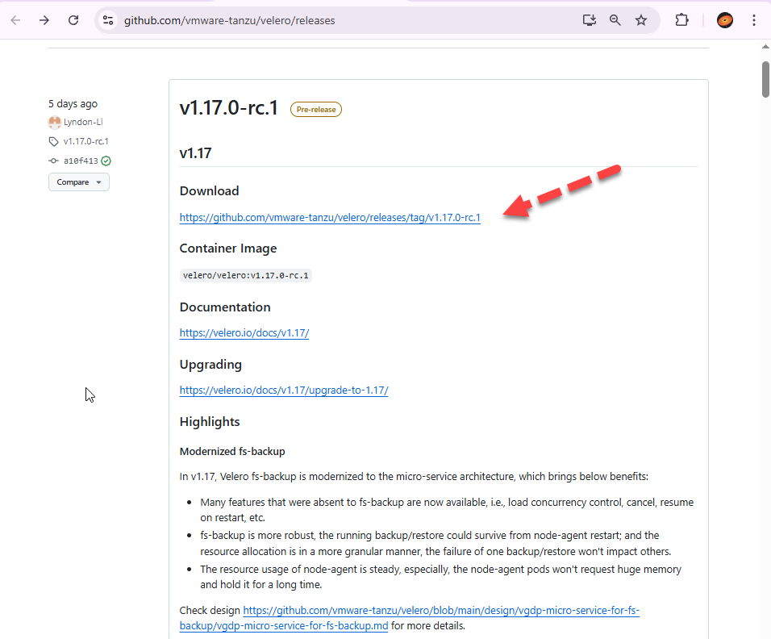Click the browser back arrow
The image size is (771, 639).
15,20
